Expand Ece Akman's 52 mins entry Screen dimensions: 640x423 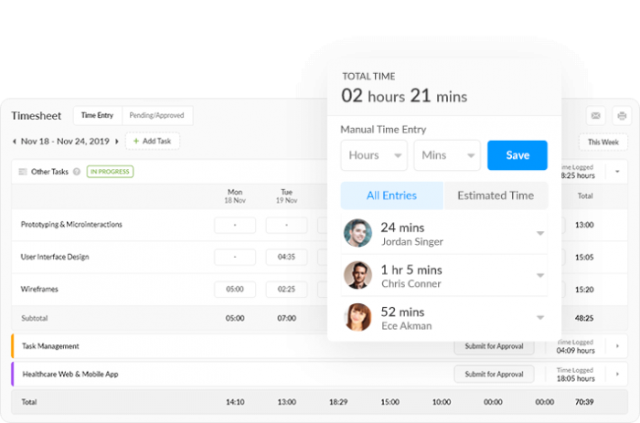(x=539, y=318)
